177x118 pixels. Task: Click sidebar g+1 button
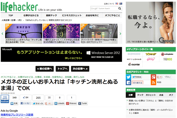[x=159, y=77]
